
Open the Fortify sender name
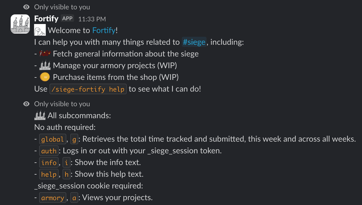click(46, 19)
